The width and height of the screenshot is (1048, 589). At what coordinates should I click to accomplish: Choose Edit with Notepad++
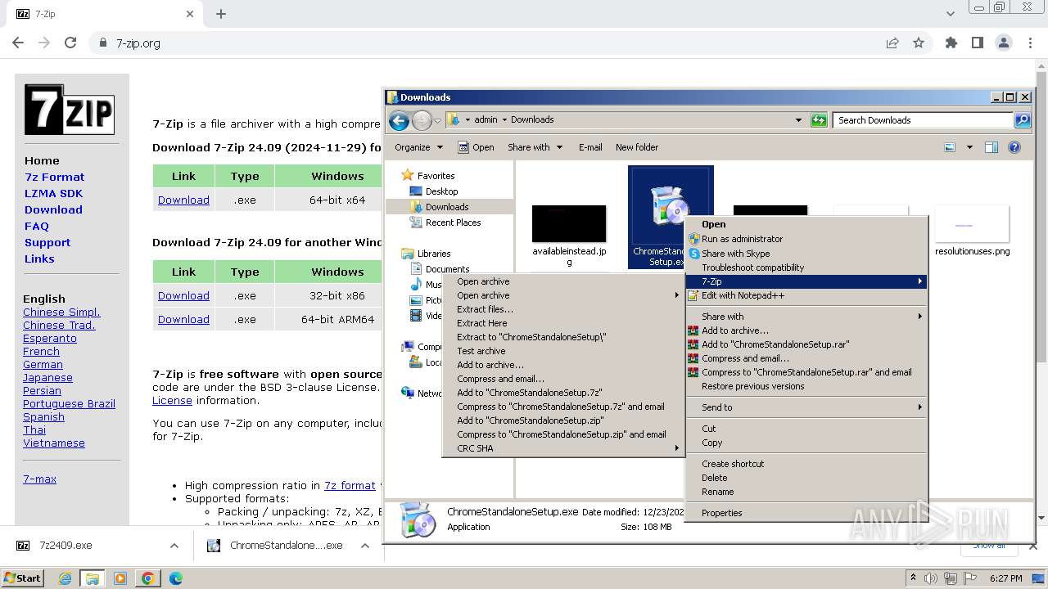pyautogui.click(x=806, y=295)
